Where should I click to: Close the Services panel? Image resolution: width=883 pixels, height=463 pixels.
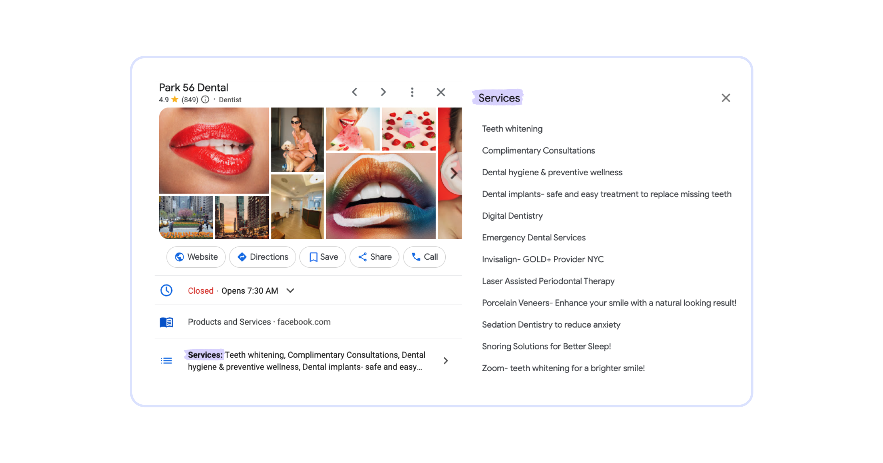[726, 98]
